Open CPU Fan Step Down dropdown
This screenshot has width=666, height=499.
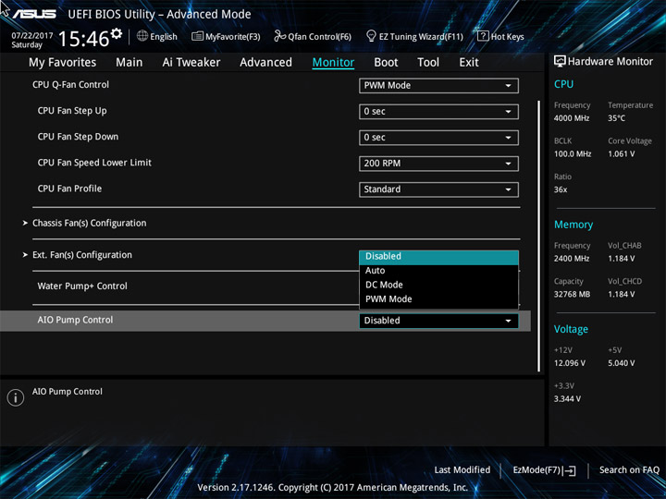click(438, 138)
